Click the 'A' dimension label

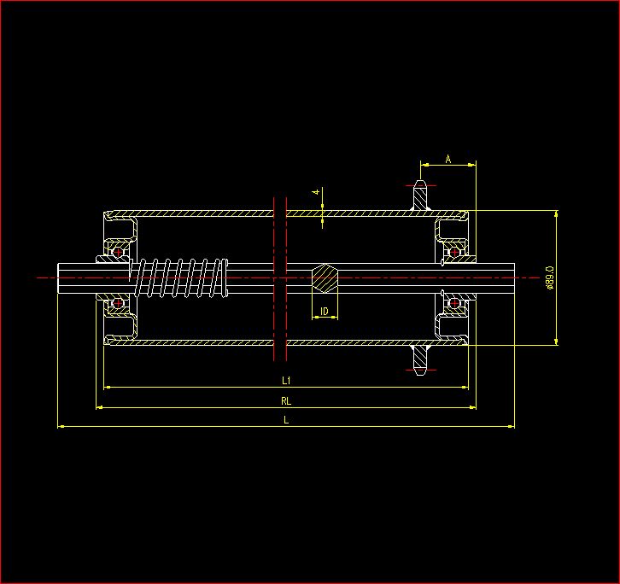(448, 159)
